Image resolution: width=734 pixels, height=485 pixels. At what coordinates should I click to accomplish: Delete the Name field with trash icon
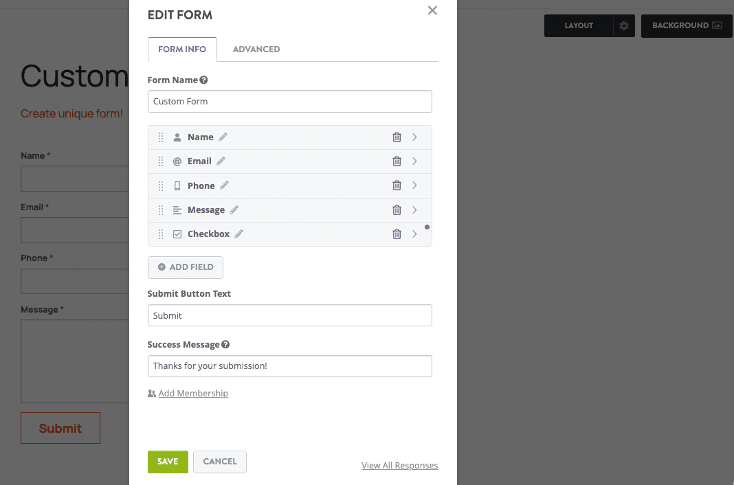397,137
